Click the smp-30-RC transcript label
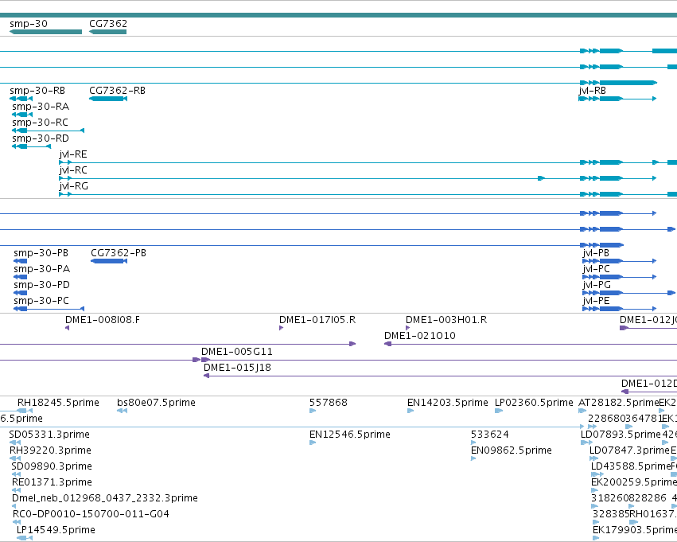 tap(40, 123)
